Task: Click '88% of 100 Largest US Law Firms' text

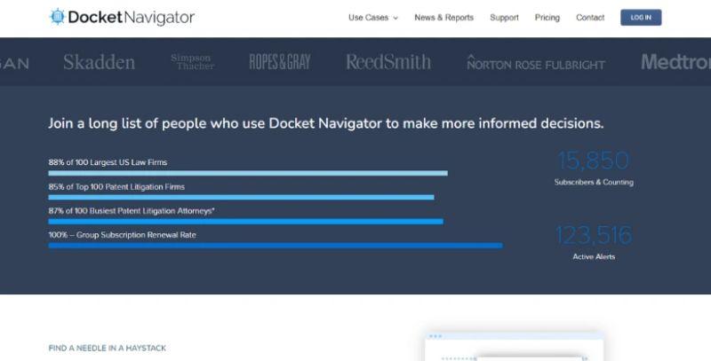Action: pos(108,162)
